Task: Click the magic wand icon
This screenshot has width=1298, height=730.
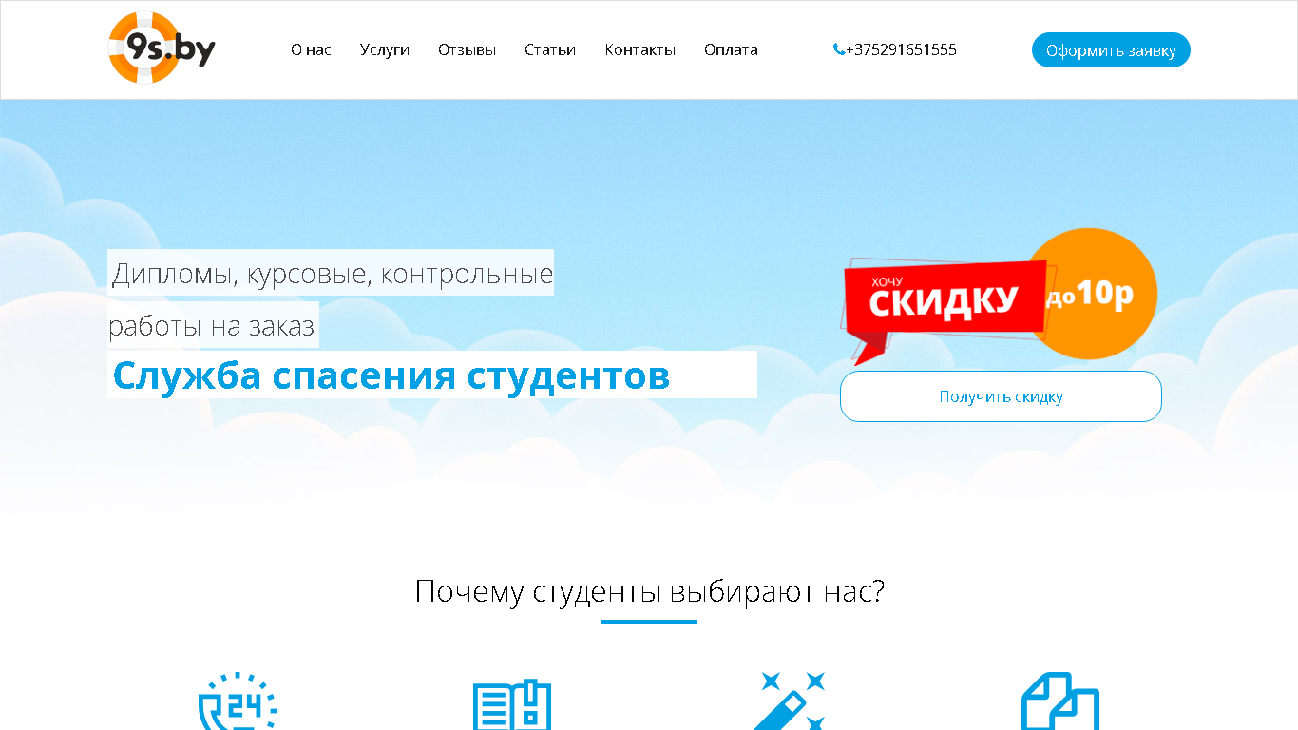Action: pos(790,701)
